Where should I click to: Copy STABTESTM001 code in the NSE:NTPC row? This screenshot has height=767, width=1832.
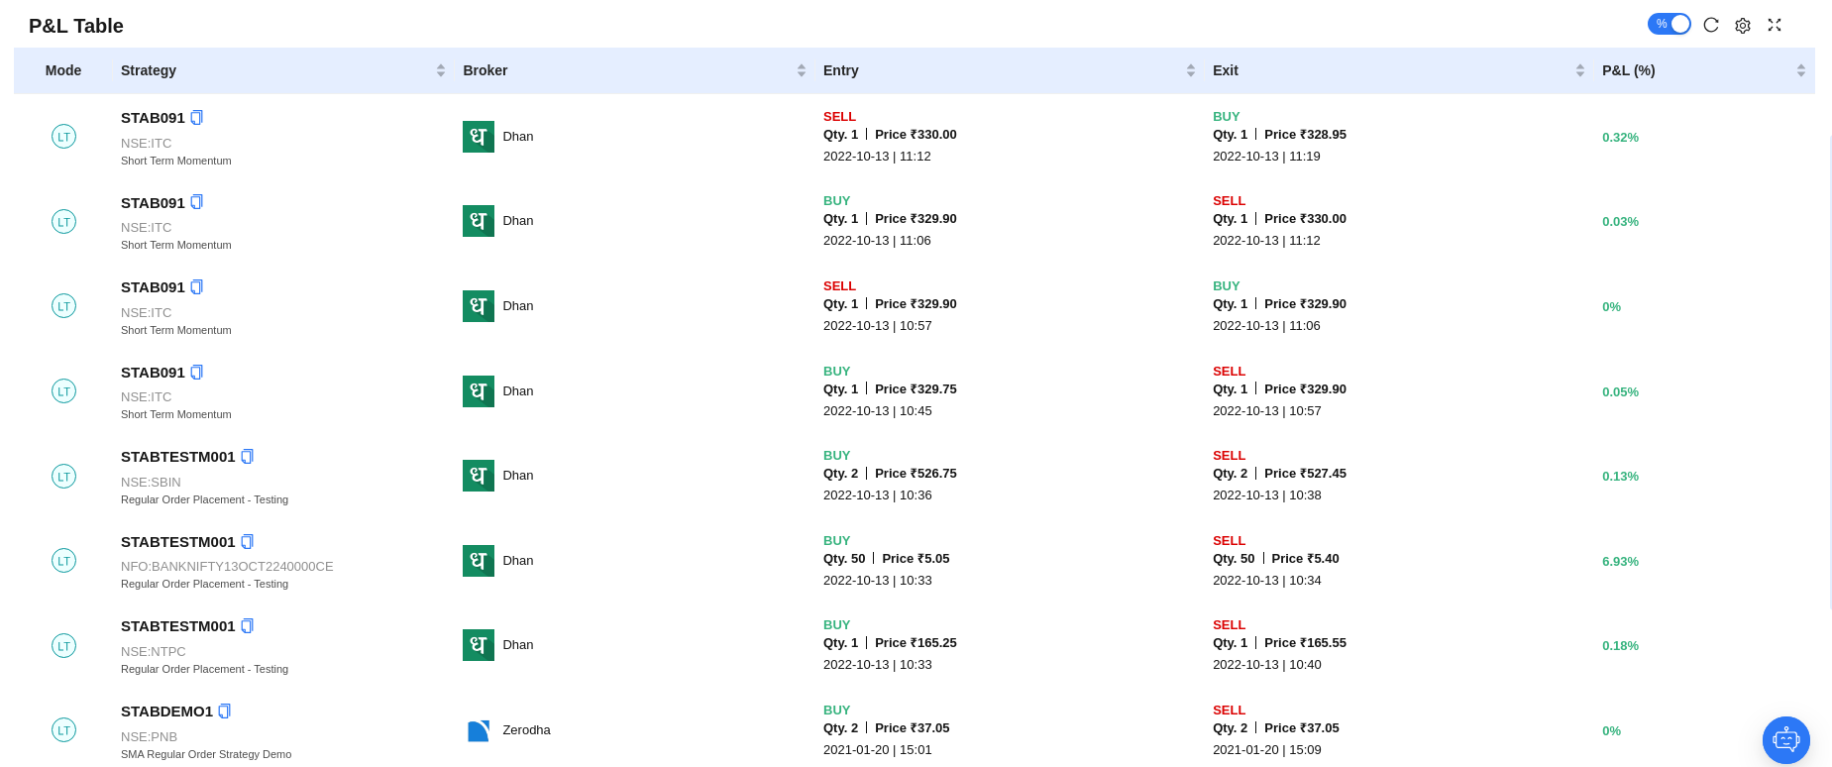(x=247, y=626)
